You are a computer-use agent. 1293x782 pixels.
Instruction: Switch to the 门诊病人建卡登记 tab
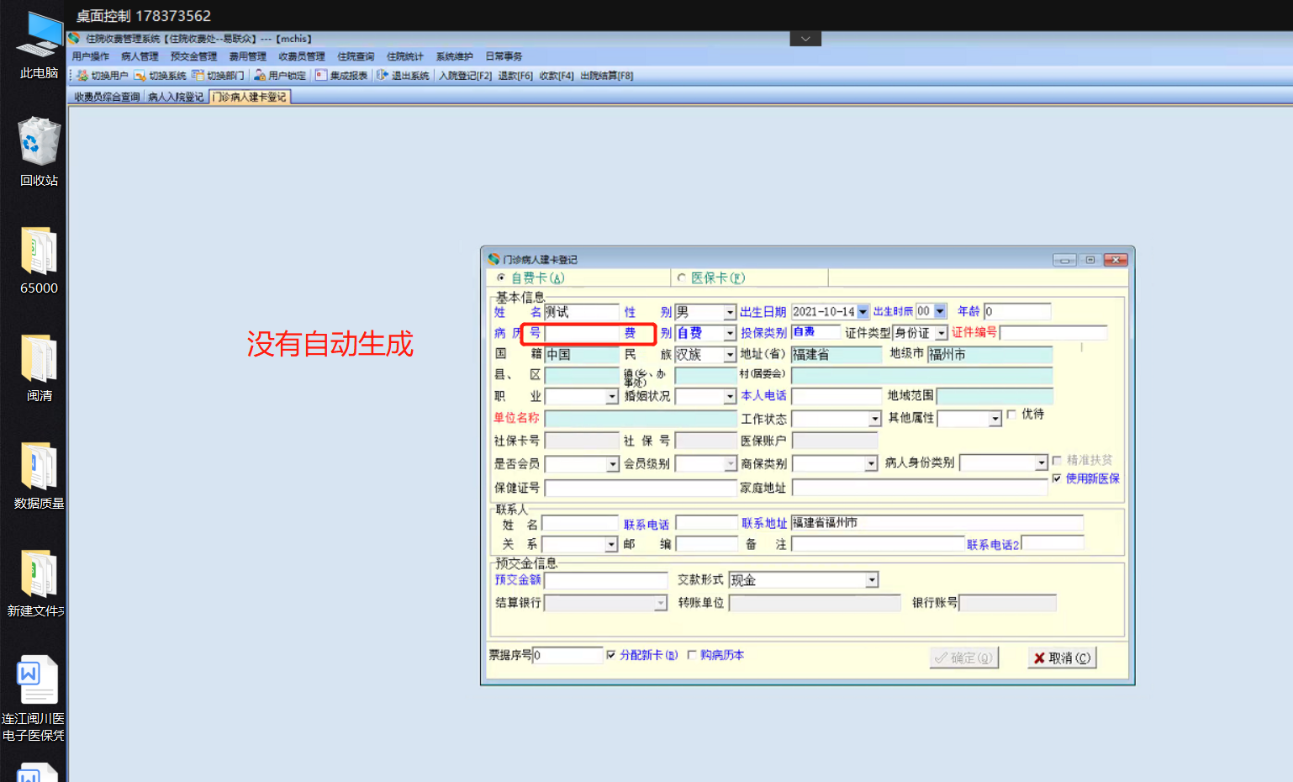click(250, 98)
